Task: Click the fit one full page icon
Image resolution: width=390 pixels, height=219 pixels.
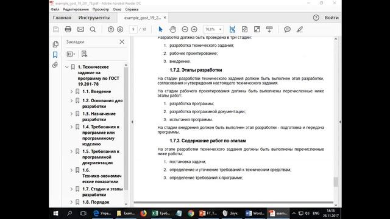Action: (x=244, y=29)
